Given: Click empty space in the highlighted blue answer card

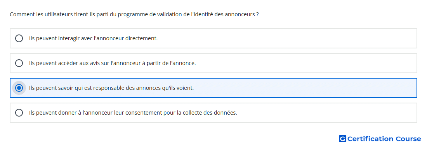Looking at the screenshot, I should click(x=305, y=88).
